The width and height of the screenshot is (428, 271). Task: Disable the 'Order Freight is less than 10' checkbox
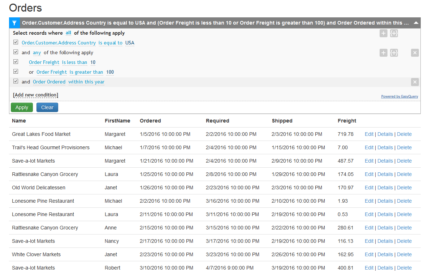point(16,61)
